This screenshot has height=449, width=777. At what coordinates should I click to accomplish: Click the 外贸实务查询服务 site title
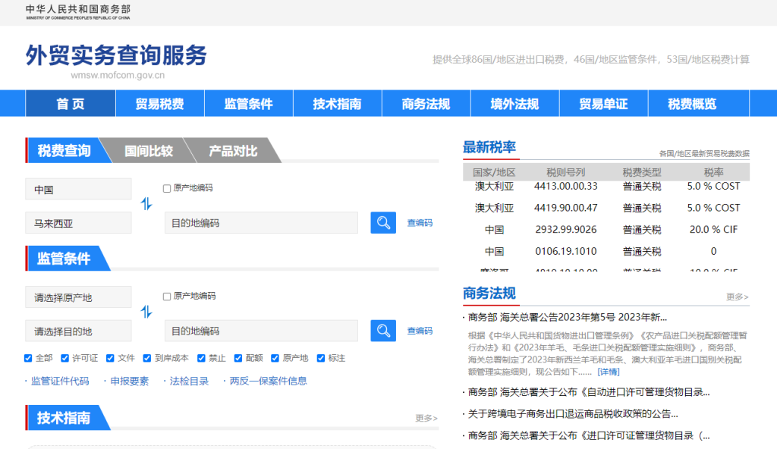click(x=116, y=55)
